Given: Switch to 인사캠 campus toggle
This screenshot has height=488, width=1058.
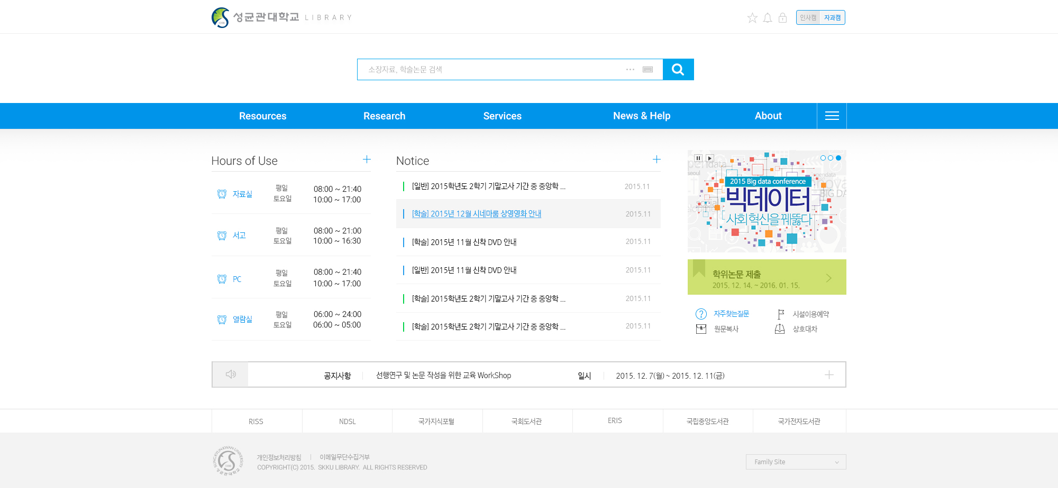Looking at the screenshot, I should [x=808, y=17].
